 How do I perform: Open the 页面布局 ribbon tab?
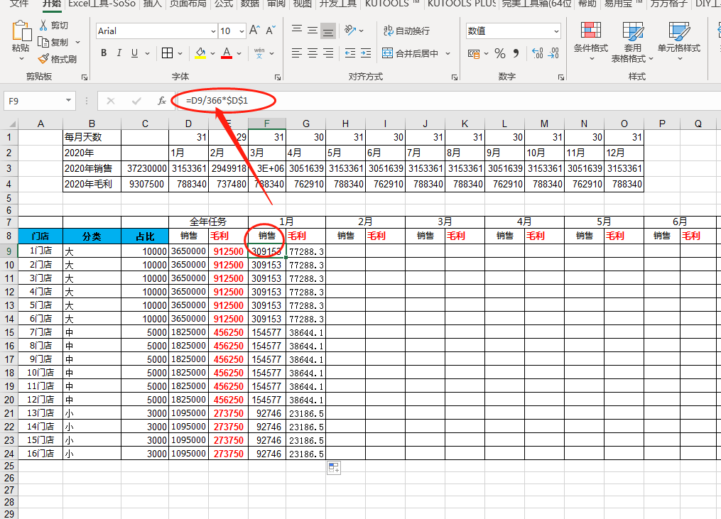(x=188, y=4)
